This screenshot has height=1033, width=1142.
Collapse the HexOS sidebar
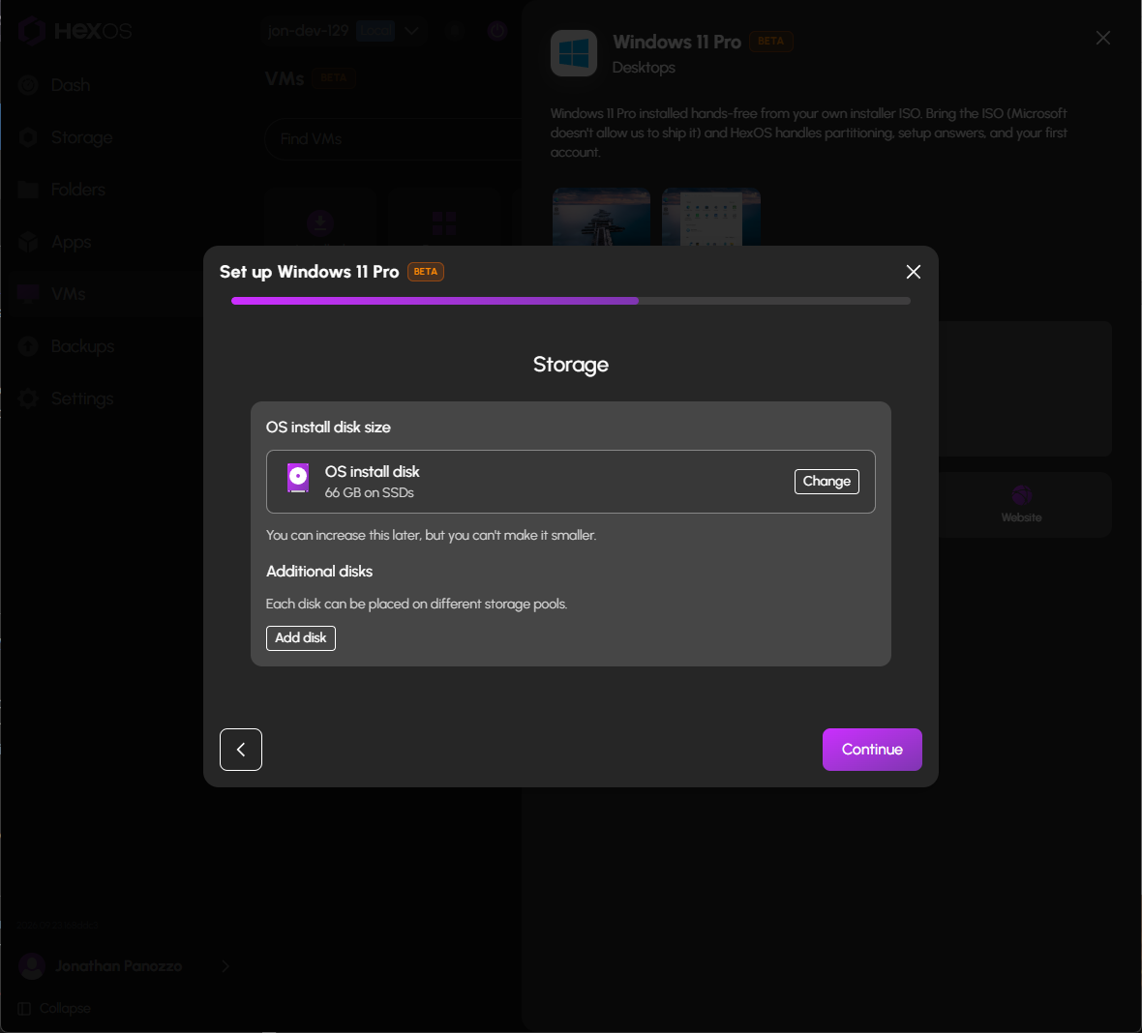tap(55, 1008)
